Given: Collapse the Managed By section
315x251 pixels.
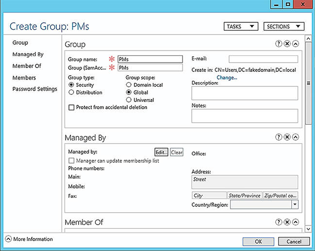Looking at the screenshot, I should 296,137.
